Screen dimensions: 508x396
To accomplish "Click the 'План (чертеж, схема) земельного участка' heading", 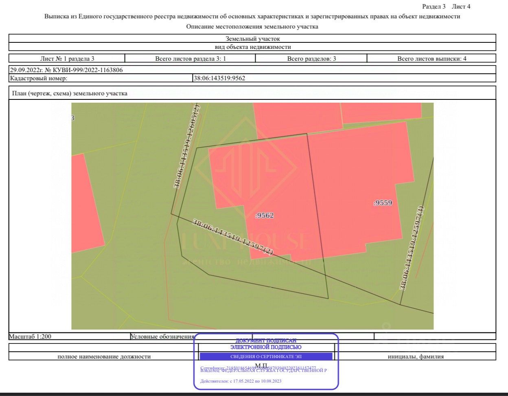I will [70, 93].
